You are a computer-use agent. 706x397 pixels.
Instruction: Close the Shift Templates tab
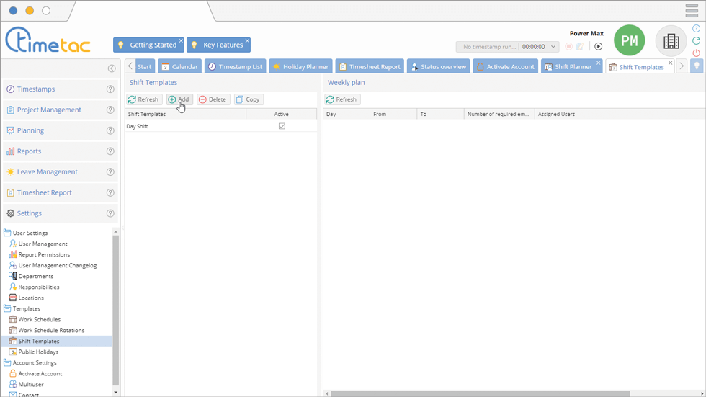tap(671, 63)
